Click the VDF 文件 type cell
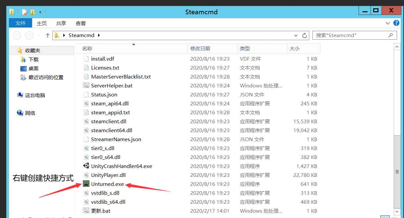The width and height of the screenshot is (404, 218). pos(250,59)
